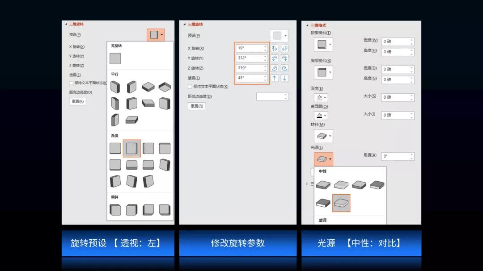Open the highlighted 预设 preset dropdown

click(x=156, y=35)
